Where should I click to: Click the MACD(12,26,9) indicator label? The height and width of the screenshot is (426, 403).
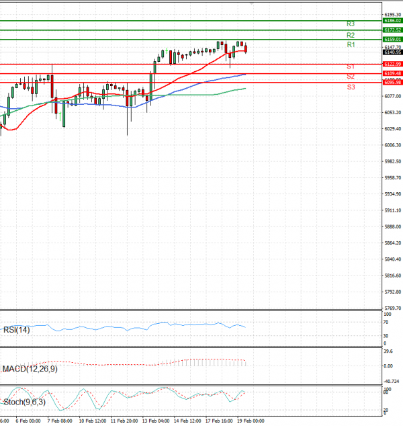(x=30, y=369)
